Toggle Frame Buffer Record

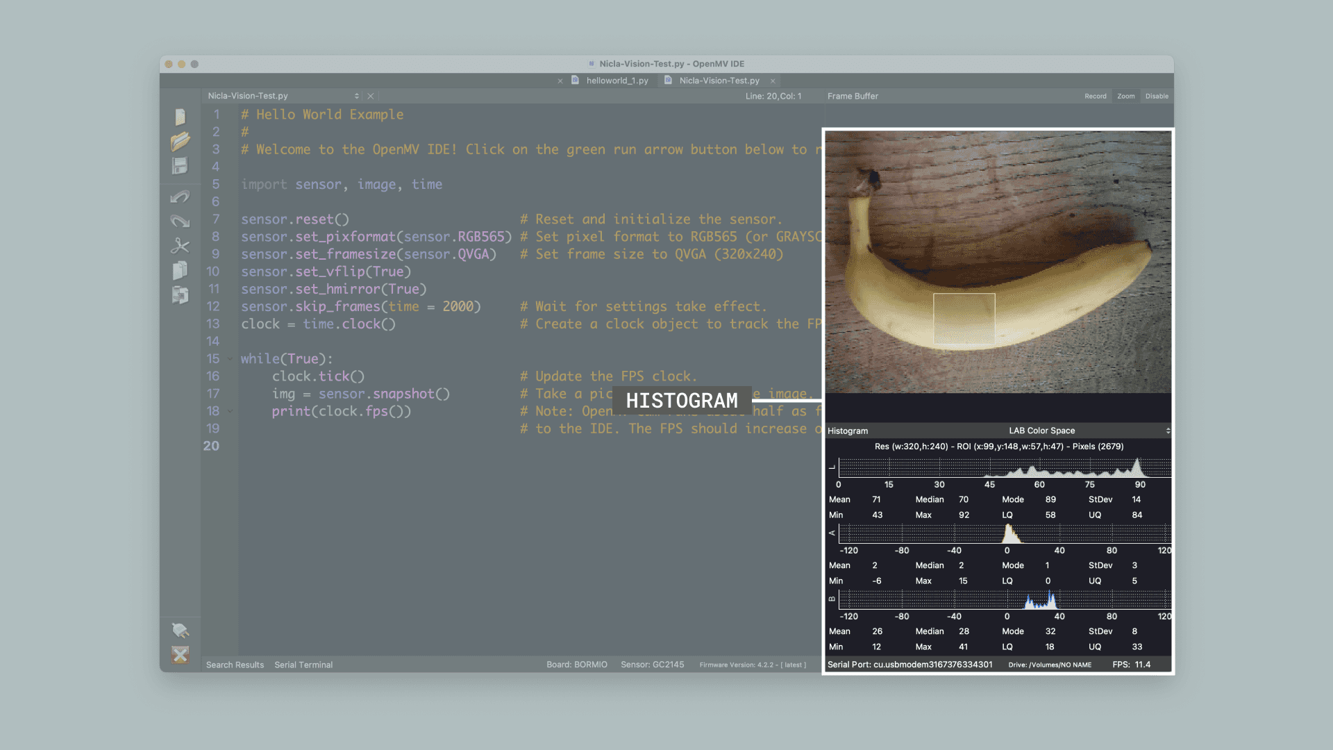click(x=1096, y=97)
